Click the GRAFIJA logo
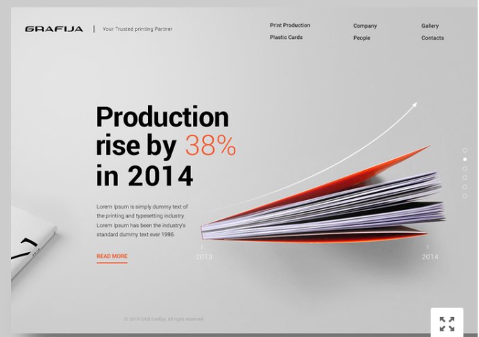Viewport: 479px width, 337px height. point(54,29)
